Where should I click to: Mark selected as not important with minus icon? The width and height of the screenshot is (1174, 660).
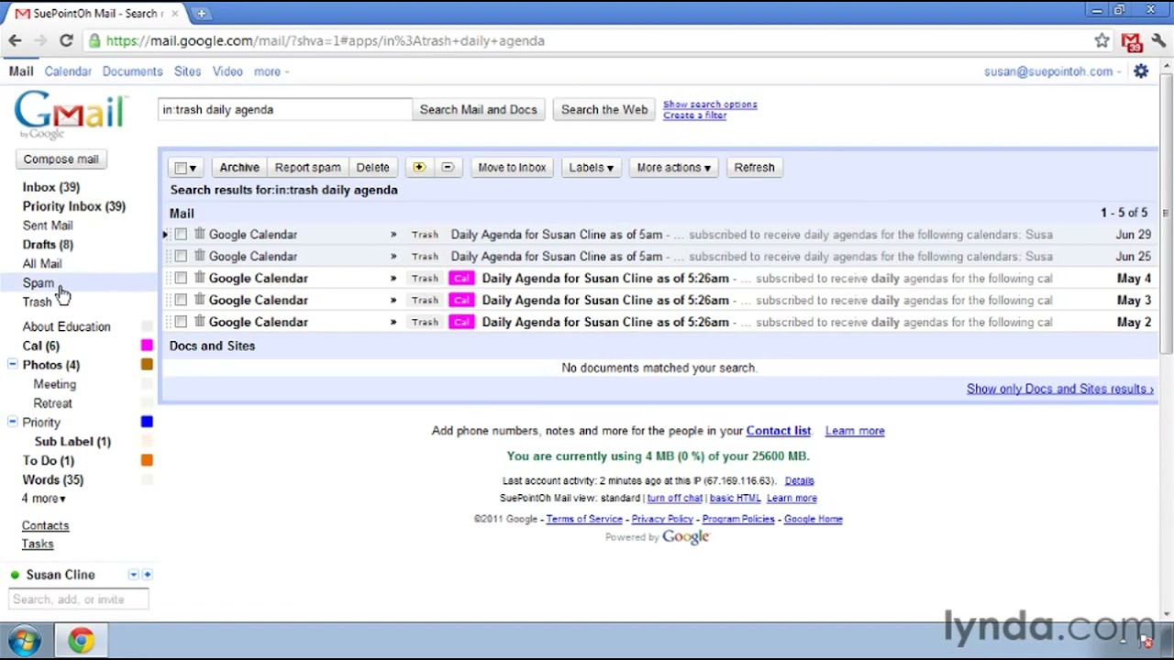448,167
